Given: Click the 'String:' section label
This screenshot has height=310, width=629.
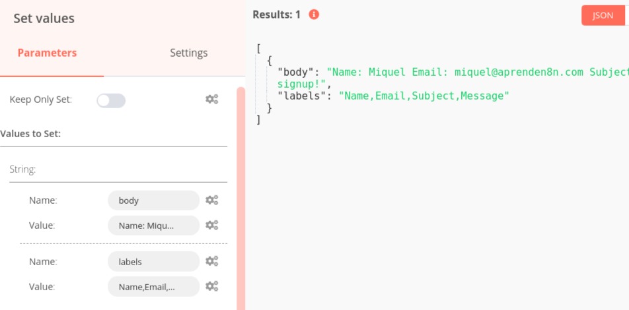Looking at the screenshot, I should (22, 170).
